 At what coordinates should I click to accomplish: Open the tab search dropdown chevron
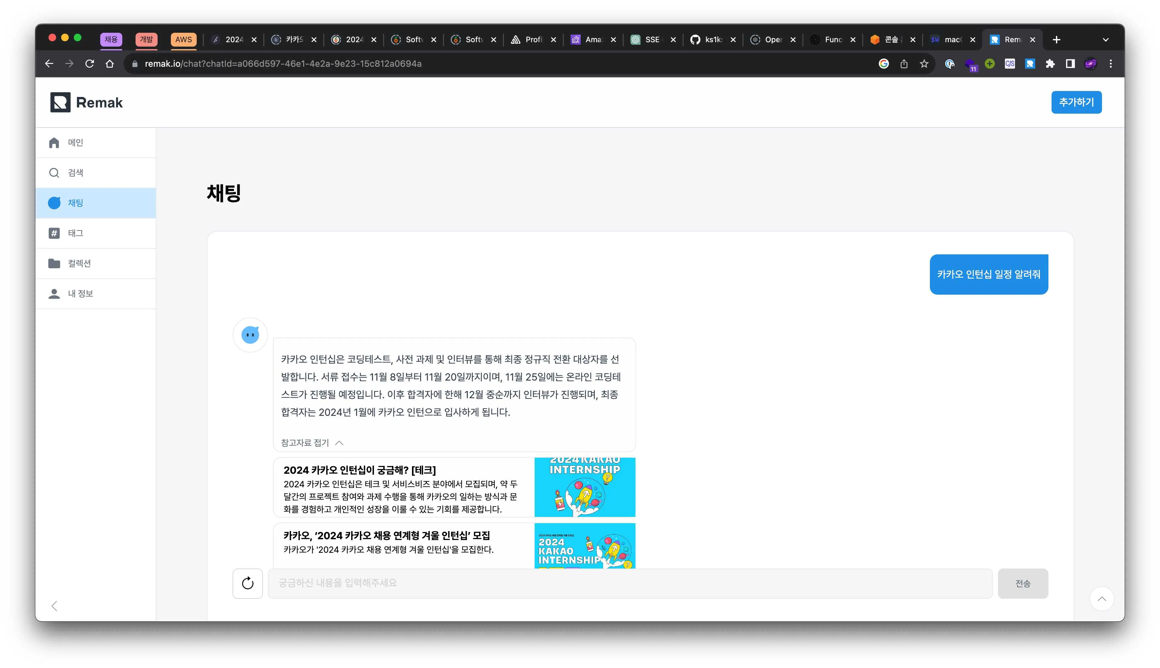[1106, 39]
